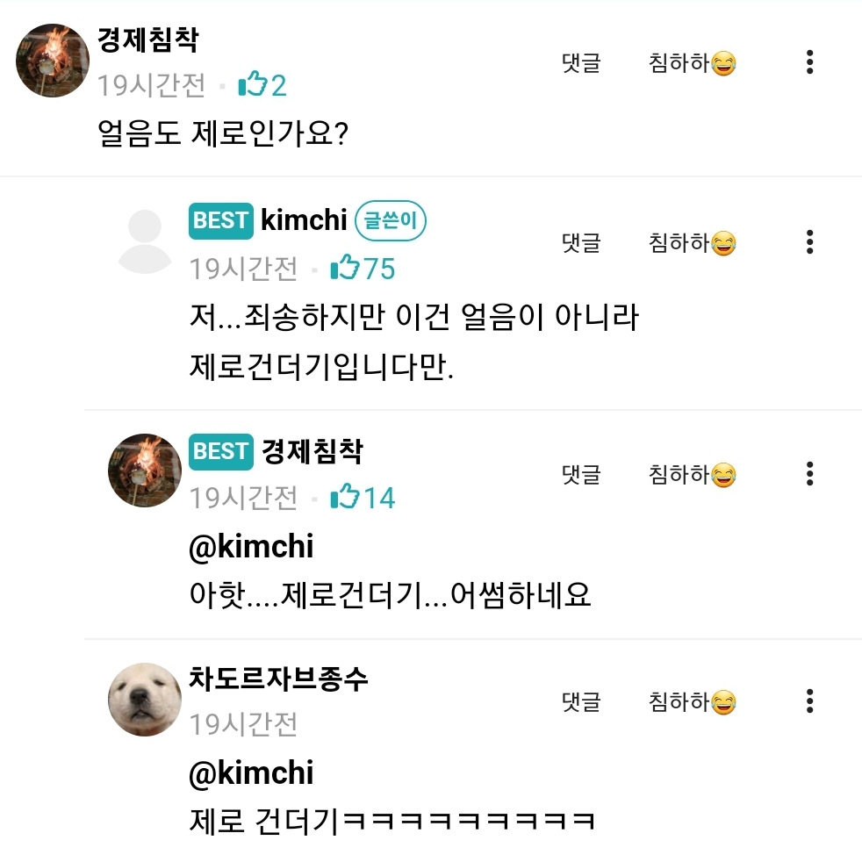Click 댓글 on kimchi's best reply

click(581, 242)
